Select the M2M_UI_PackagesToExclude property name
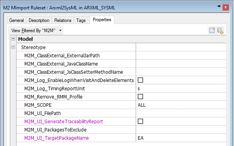The height and width of the screenshot is (146, 234). point(55,130)
